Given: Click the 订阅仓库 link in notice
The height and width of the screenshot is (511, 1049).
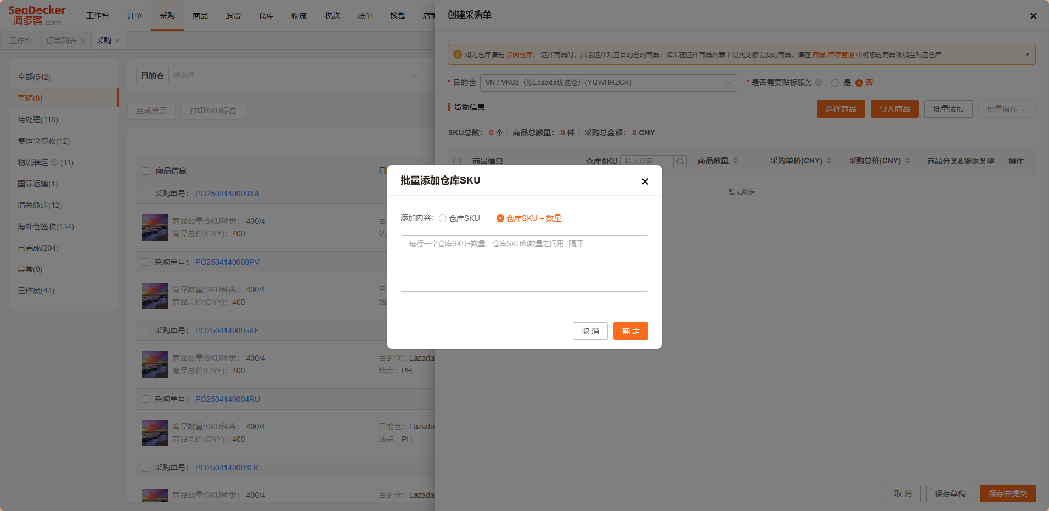Looking at the screenshot, I should [x=518, y=55].
